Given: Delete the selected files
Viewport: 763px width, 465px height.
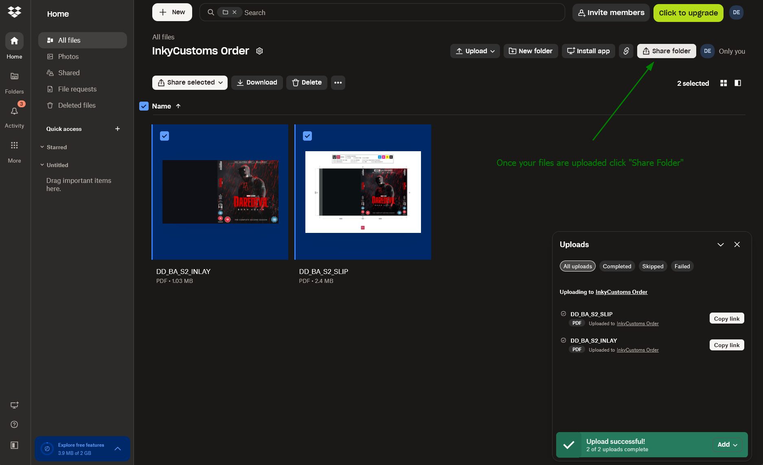Looking at the screenshot, I should tap(307, 83).
